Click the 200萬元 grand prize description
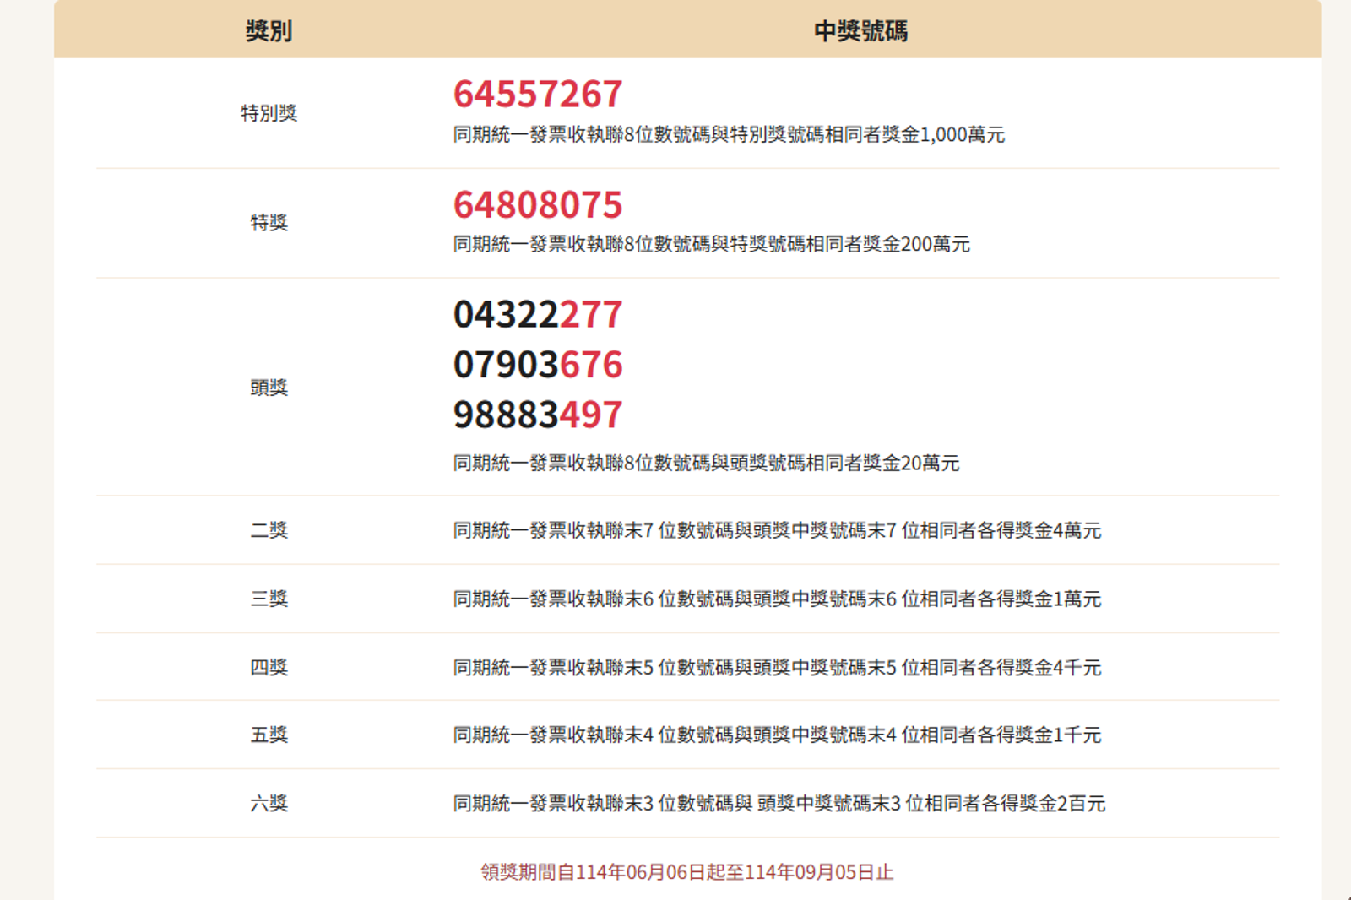The width and height of the screenshot is (1351, 900). (x=711, y=245)
